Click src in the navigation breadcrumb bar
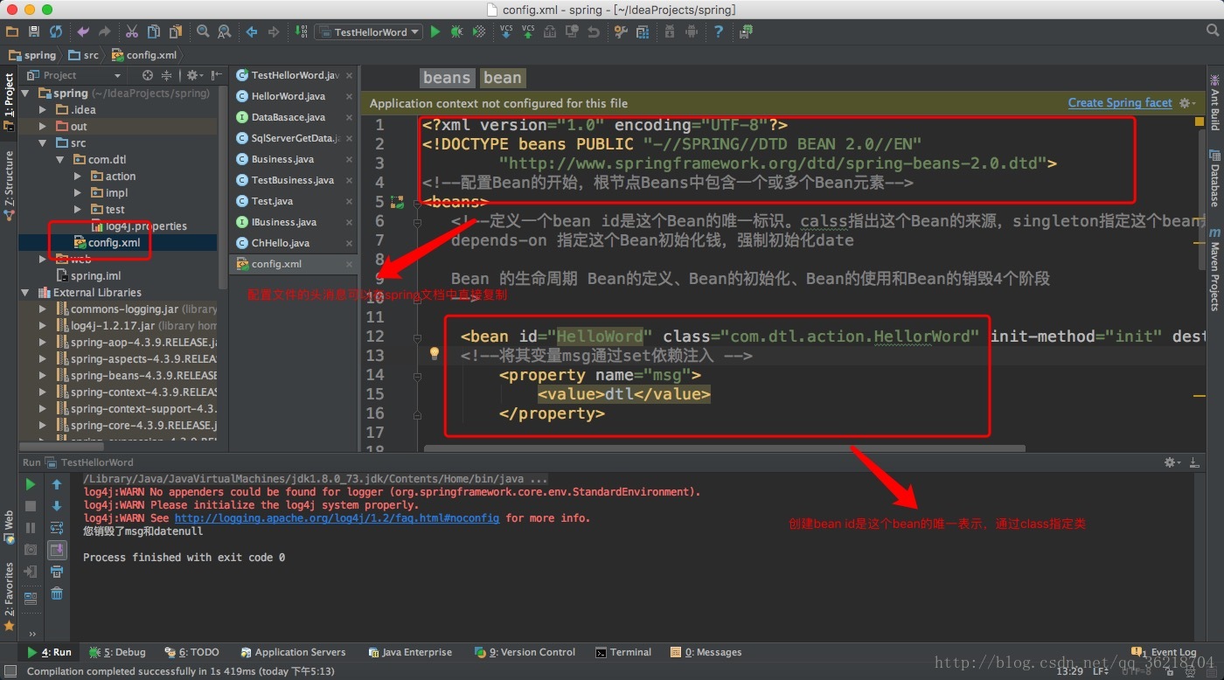This screenshot has height=680, width=1224. point(85,55)
